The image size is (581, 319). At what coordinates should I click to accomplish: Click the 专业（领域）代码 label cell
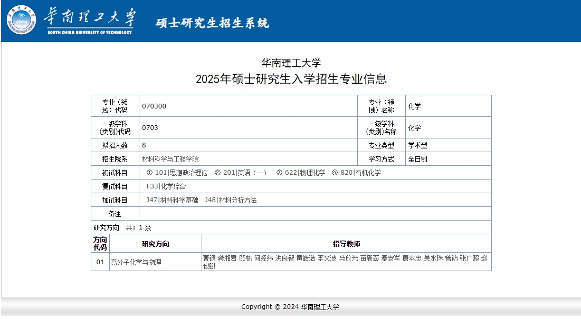click(x=115, y=106)
